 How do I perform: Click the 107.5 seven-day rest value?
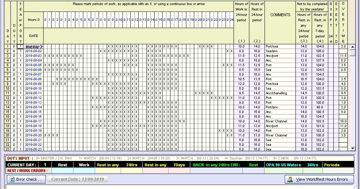[x=320, y=60]
